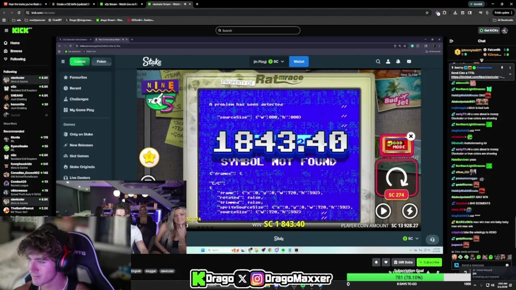Viewport: 516px width, 290px height.
Task: Toggle Stake sidebar hamburger menu
Action: point(63,62)
